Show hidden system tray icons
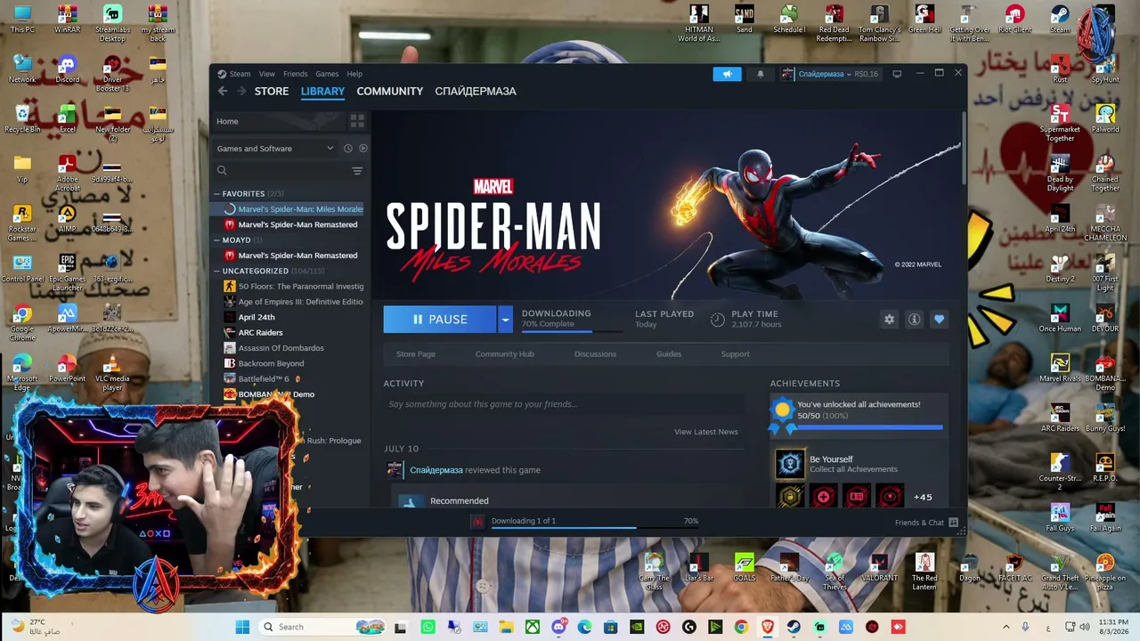 1006,627
